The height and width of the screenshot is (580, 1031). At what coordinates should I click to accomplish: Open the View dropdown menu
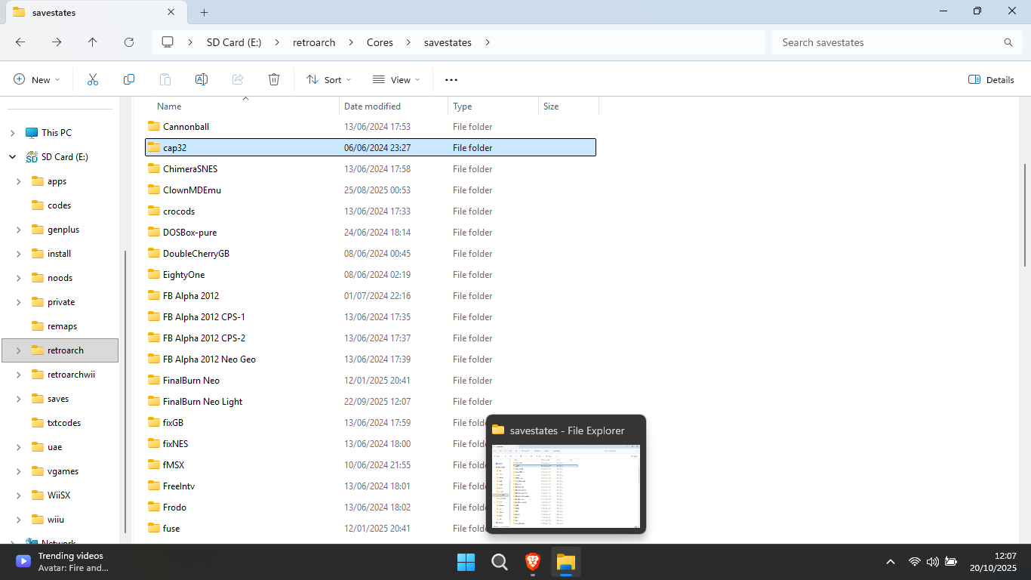click(396, 79)
